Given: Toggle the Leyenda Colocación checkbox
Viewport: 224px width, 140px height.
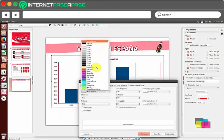Looking at the screenshot, I should click(x=188, y=45).
